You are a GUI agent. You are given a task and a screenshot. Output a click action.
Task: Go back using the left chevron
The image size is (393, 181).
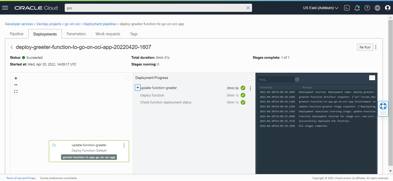(x=12, y=47)
